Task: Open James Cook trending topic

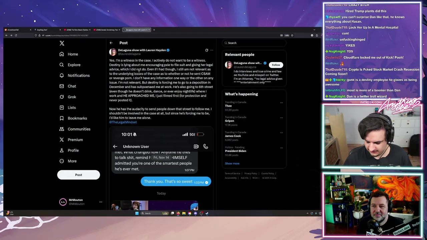Action: pos(233,136)
